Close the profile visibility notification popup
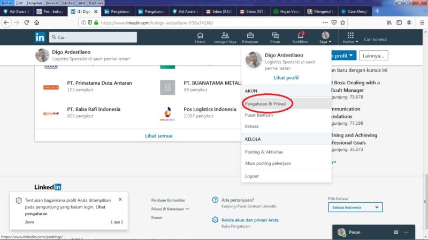 [120, 199]
